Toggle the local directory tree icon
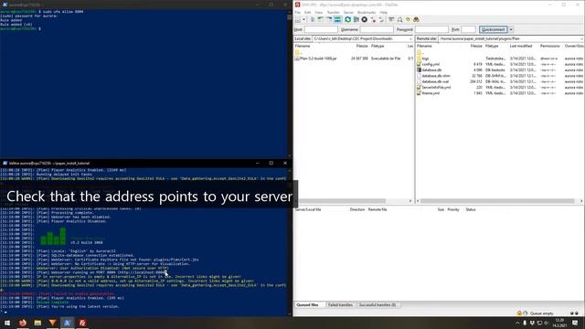This screenshot has height=329, width=585. pos(321,19)
